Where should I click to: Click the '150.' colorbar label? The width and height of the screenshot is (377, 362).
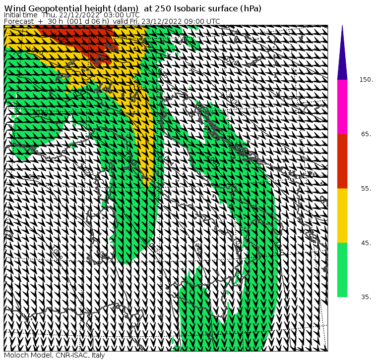tap(366, 80)
